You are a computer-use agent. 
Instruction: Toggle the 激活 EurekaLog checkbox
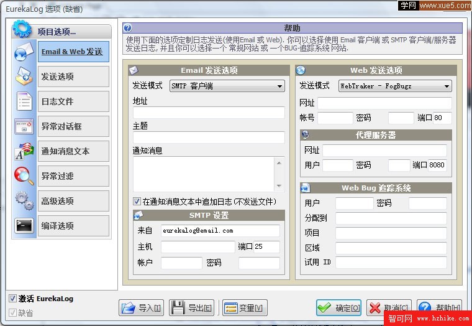pos(12,298)
